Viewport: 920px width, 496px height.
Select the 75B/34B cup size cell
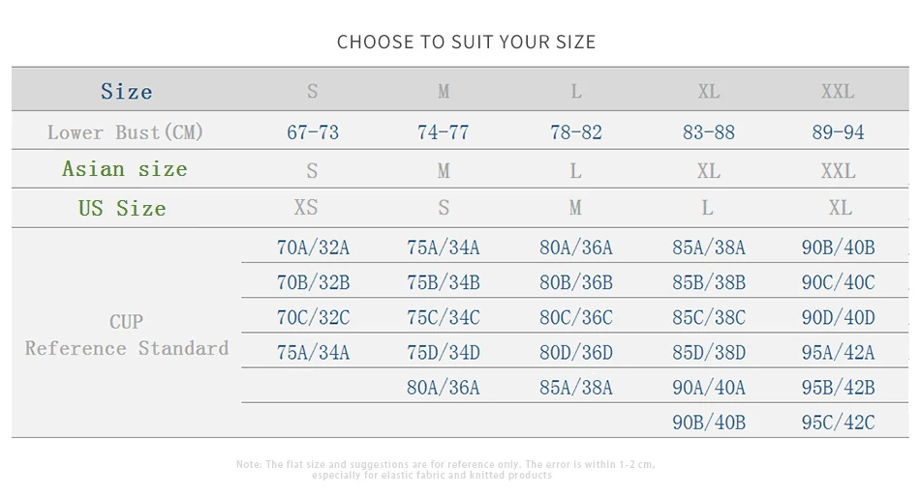(443, 283)
